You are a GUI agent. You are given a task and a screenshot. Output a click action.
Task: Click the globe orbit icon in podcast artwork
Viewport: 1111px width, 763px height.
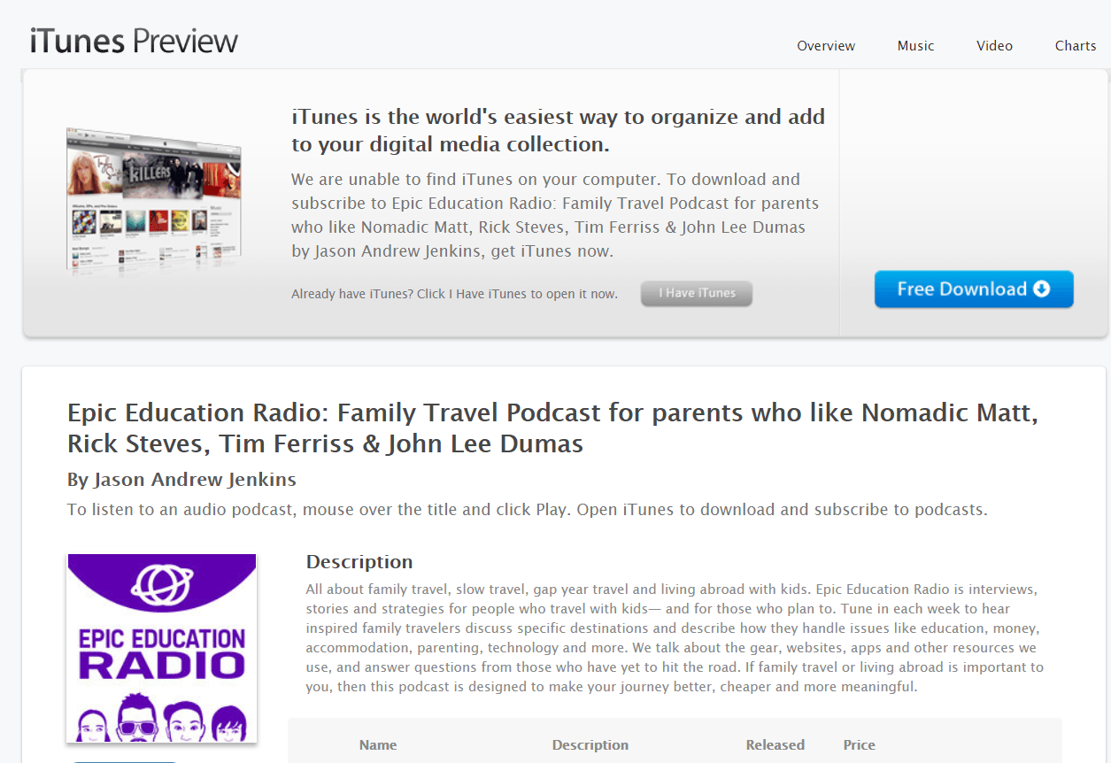point(162,582)
